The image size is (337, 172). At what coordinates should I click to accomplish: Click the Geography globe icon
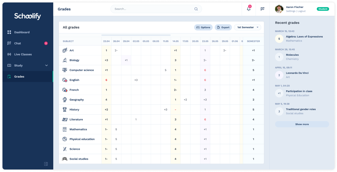click(65, 100)
